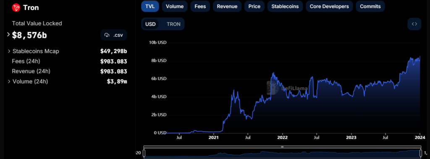Click the red Tron logo icon
Viewport: 430px width, 159px height.
16,8
